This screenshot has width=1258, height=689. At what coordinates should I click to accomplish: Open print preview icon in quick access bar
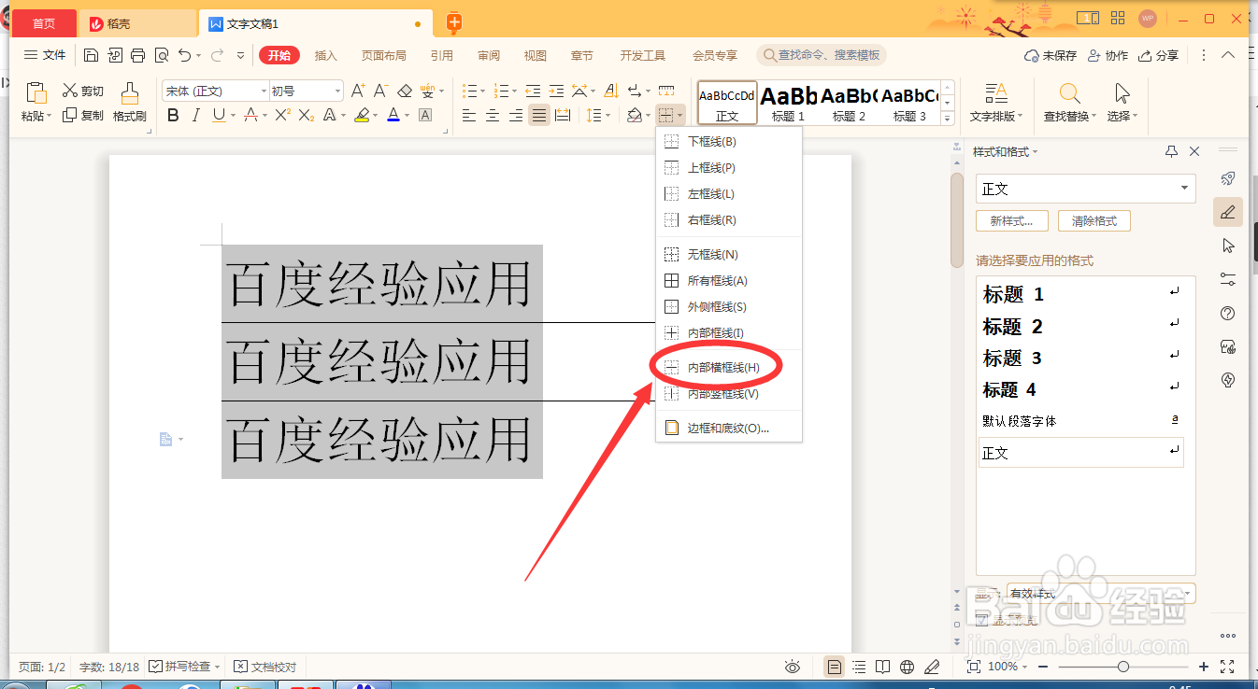point(162,55)
